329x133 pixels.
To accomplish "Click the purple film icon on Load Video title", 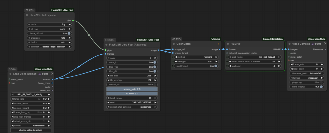I will (40, 74).
